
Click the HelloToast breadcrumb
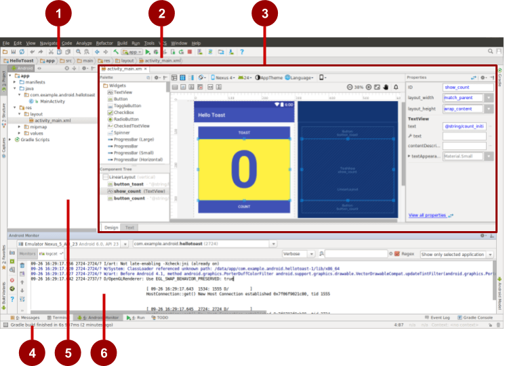coord(18,60)
